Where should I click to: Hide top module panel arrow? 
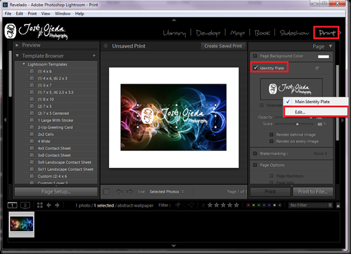point(174,20)
